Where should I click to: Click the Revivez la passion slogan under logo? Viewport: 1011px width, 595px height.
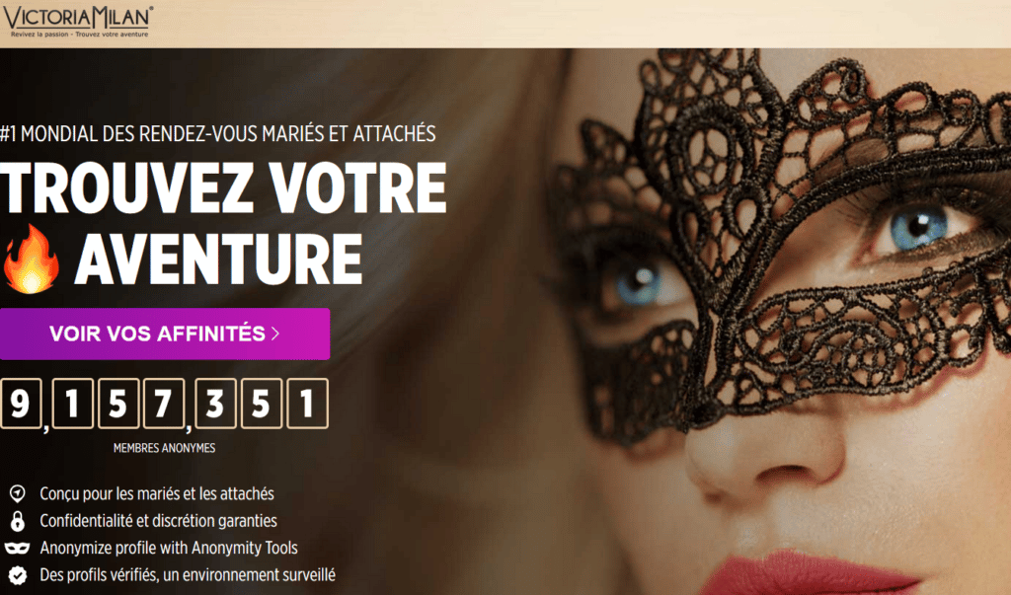click(x=79, y=35)
